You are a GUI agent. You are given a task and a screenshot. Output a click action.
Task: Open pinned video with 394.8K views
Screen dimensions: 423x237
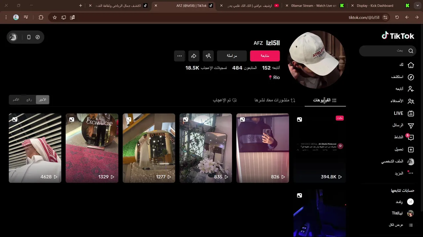320,148
